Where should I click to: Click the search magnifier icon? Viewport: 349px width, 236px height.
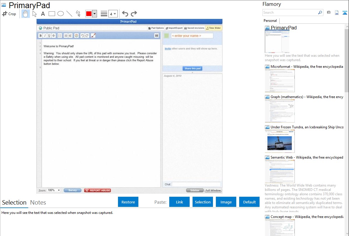[x=320, y=13]
